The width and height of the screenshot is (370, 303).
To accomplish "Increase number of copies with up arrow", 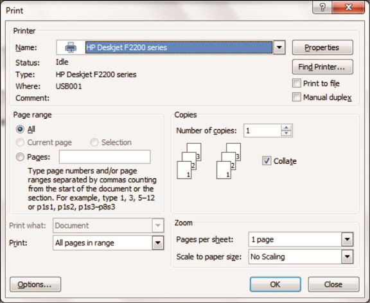I will tap(286, 128).
